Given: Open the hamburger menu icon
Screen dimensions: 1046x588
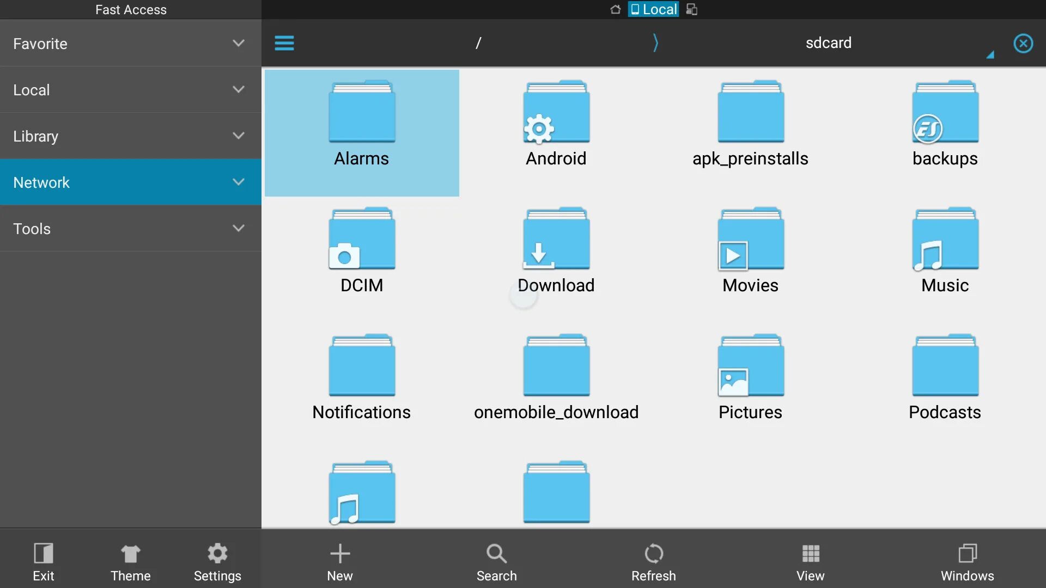Looking at the screenshot, I should [284, 43].
